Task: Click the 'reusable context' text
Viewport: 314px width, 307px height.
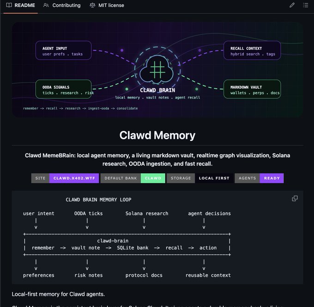Action: coord(208,275)
